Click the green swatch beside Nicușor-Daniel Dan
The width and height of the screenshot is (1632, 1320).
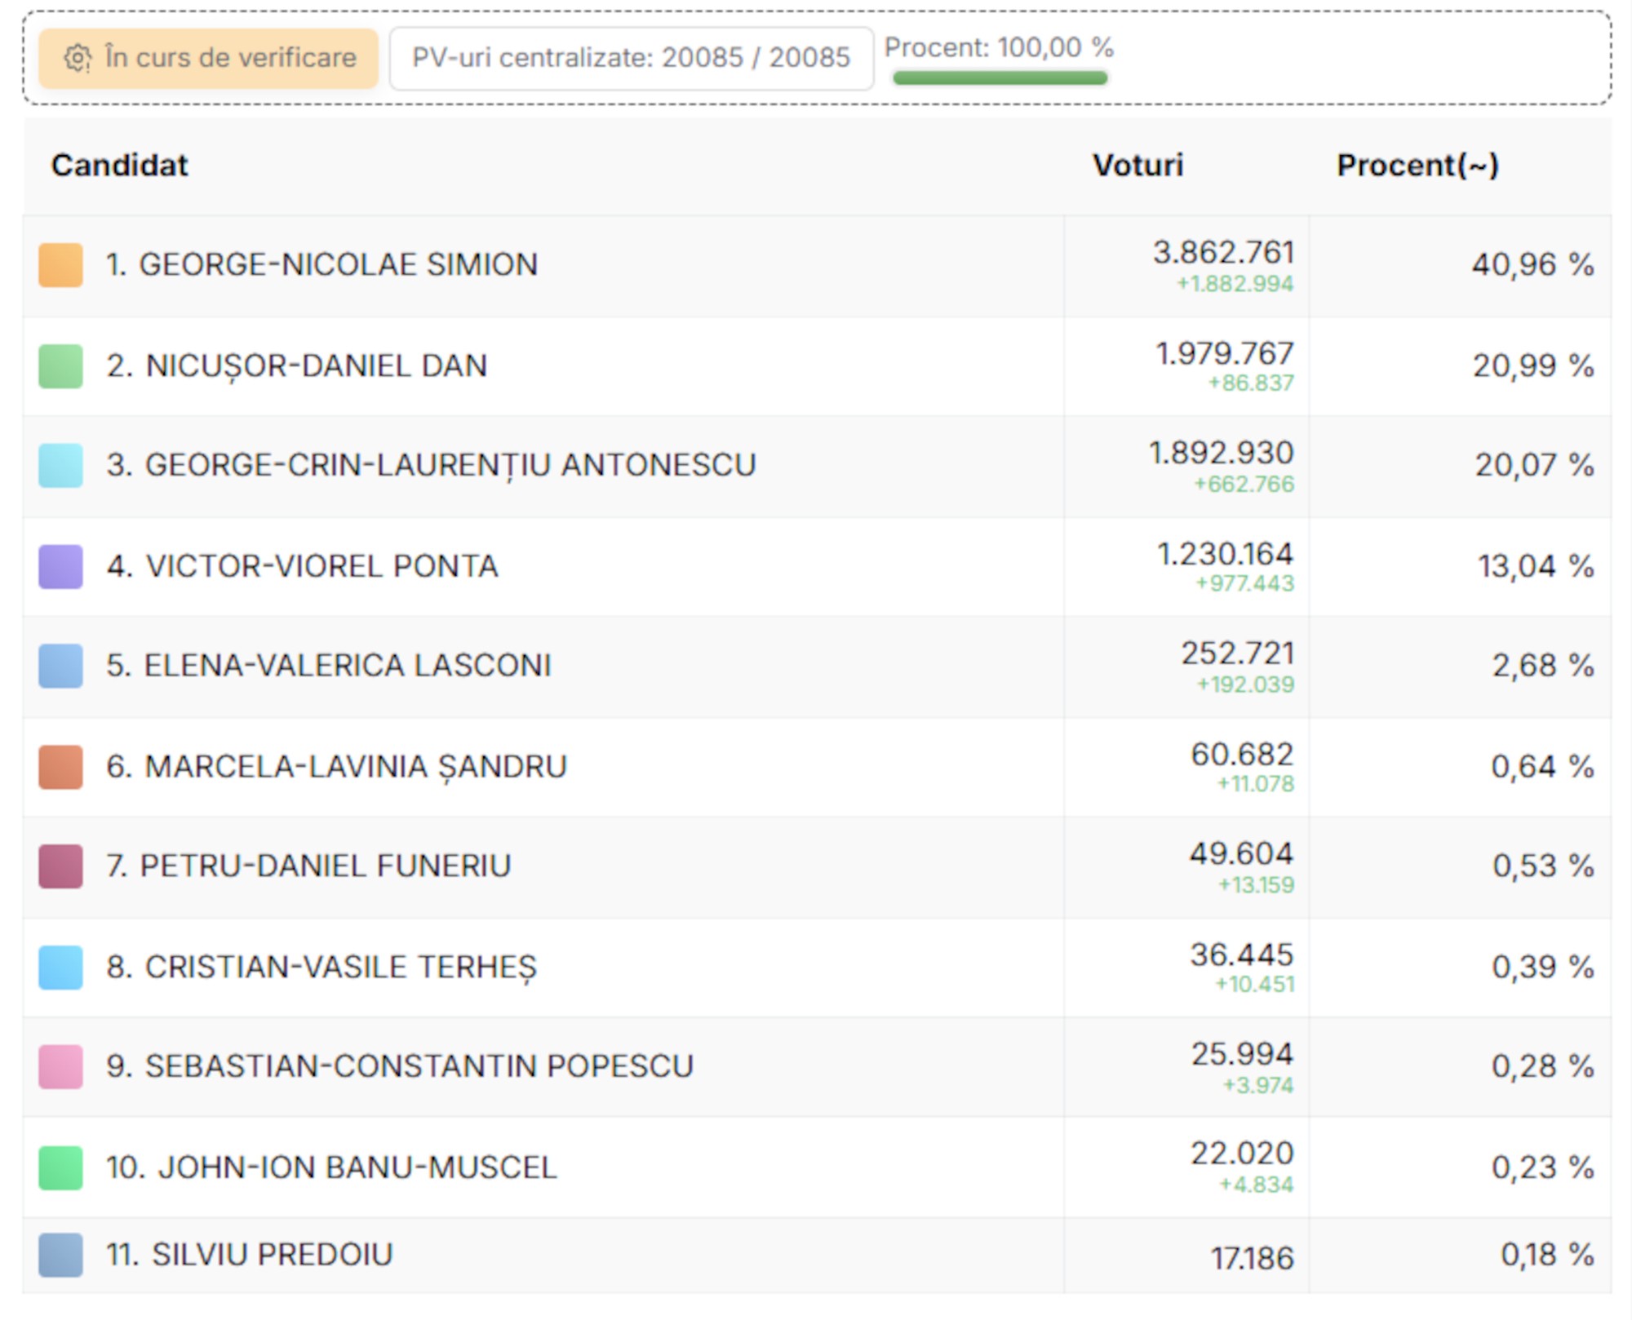tap(61, 366)
